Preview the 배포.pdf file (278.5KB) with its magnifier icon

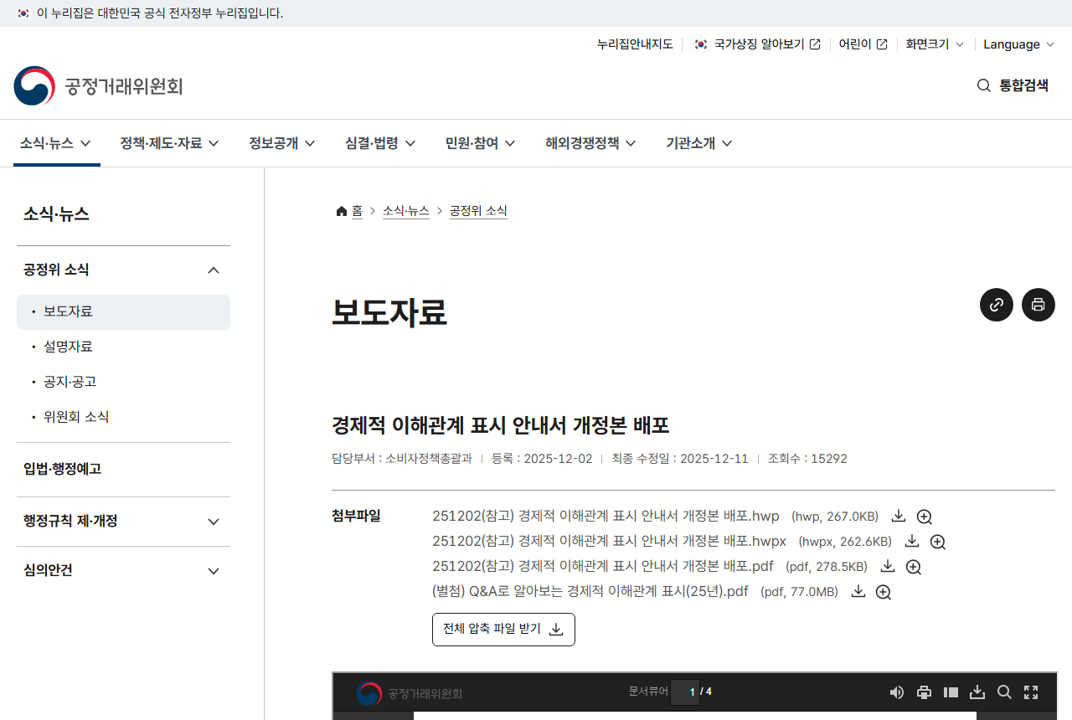(x=914, y=567)
